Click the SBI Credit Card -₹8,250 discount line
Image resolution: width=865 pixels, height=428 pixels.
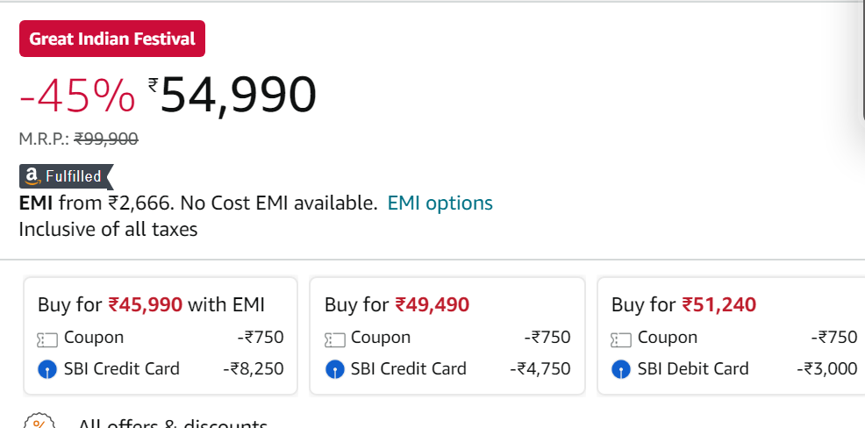tap(161, 368)
